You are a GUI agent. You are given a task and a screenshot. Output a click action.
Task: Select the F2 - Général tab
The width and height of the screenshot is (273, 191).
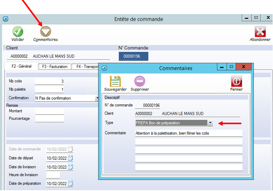point(21,66)
